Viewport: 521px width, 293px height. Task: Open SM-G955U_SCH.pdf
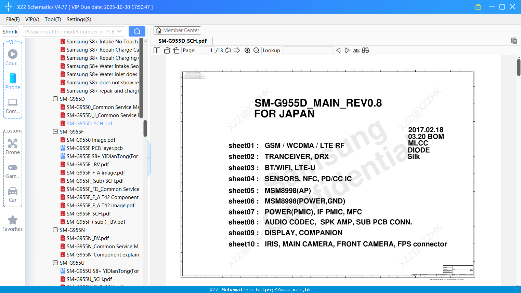click(x=89, y=279)
